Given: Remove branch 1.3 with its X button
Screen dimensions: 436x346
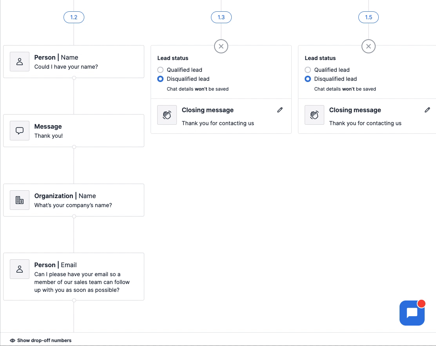Looking at the screenshot, I should [x=221, y=46].
